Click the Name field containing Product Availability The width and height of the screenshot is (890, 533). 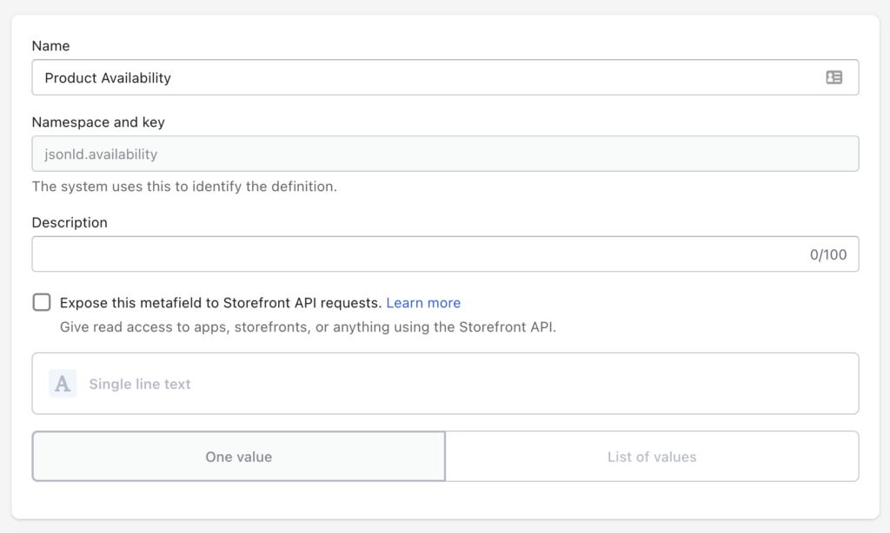click(445, 77)
